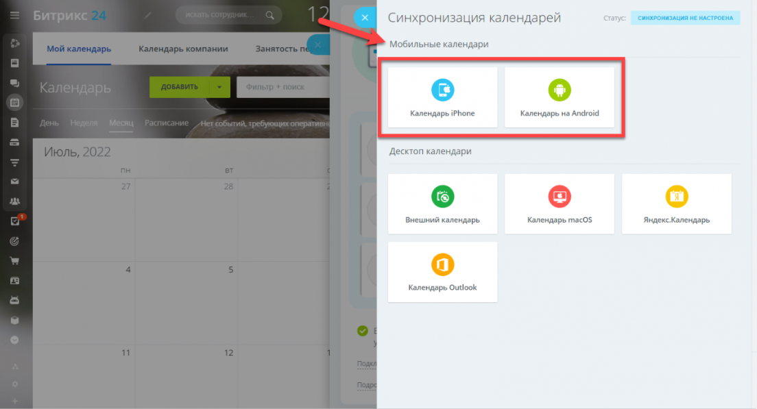The image size is (757, 409).
Task: Open the hamburger main menu
Action: 15,16
